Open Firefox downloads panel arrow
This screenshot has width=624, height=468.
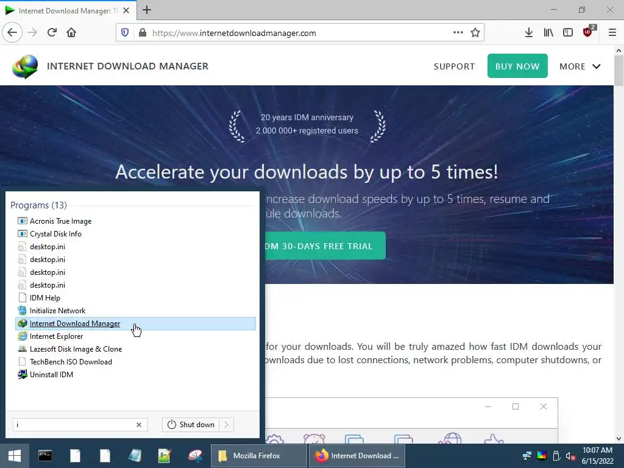[529, 33]
